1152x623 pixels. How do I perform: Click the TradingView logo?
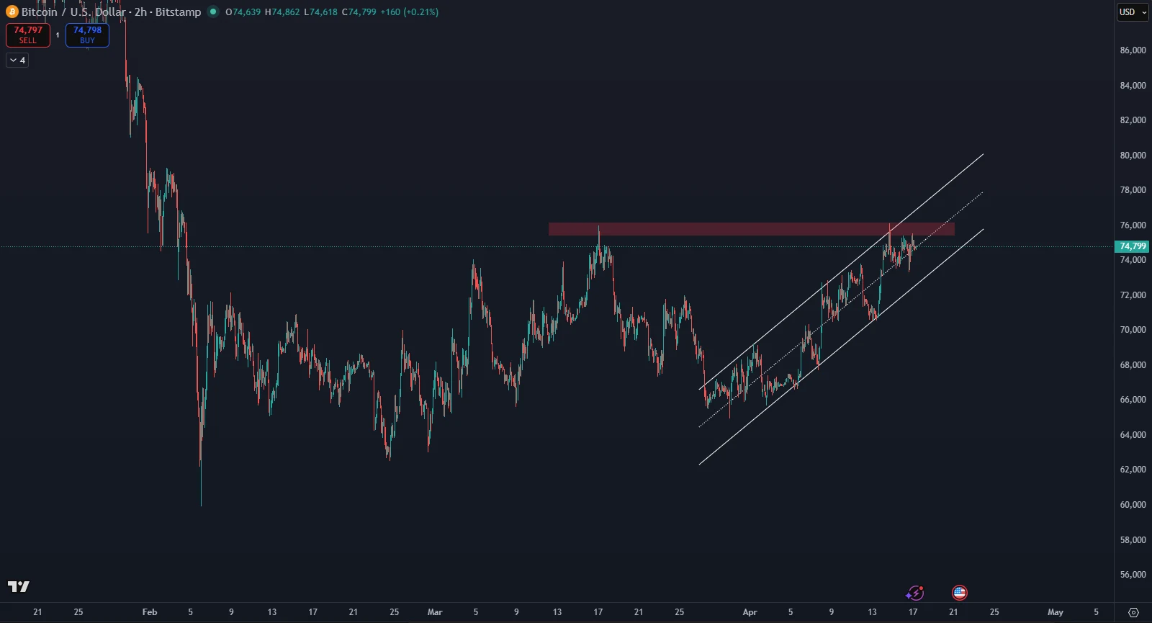(x=19, y=586)
